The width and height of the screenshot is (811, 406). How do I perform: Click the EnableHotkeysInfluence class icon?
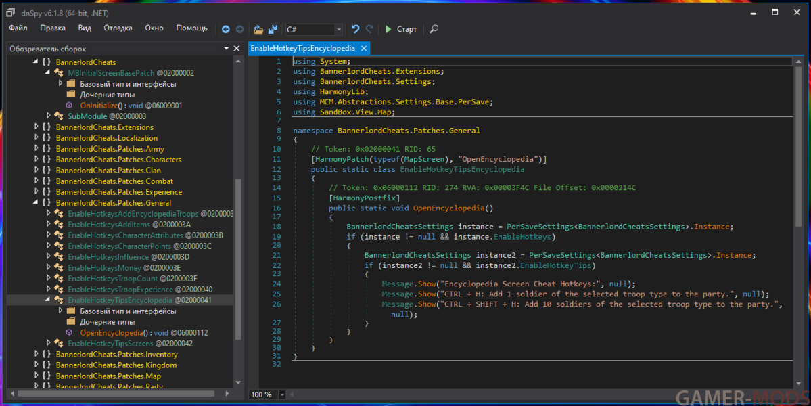click(58, 256)
